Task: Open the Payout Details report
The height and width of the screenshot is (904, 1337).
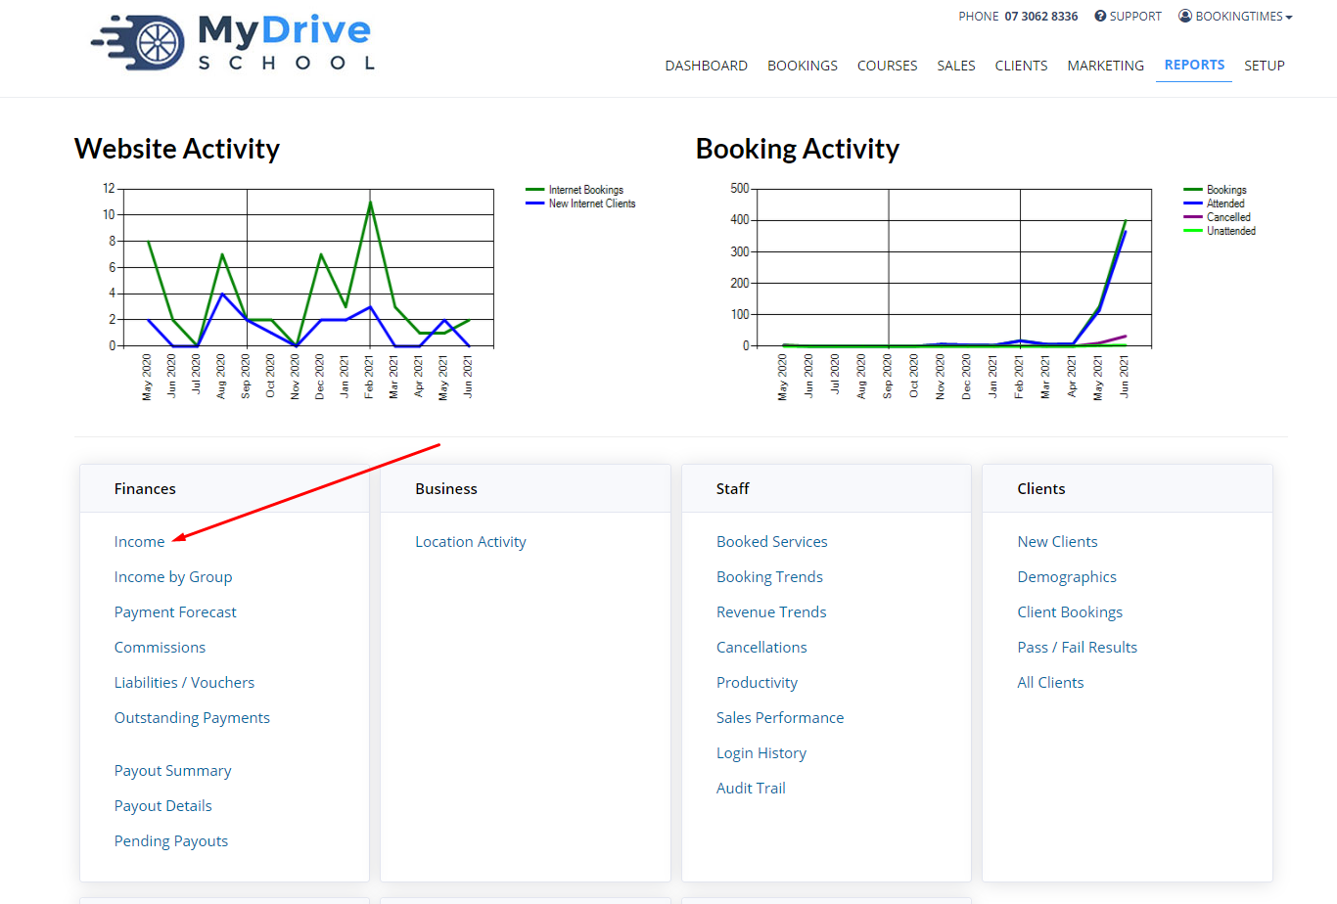Action: tap(162, 806)
